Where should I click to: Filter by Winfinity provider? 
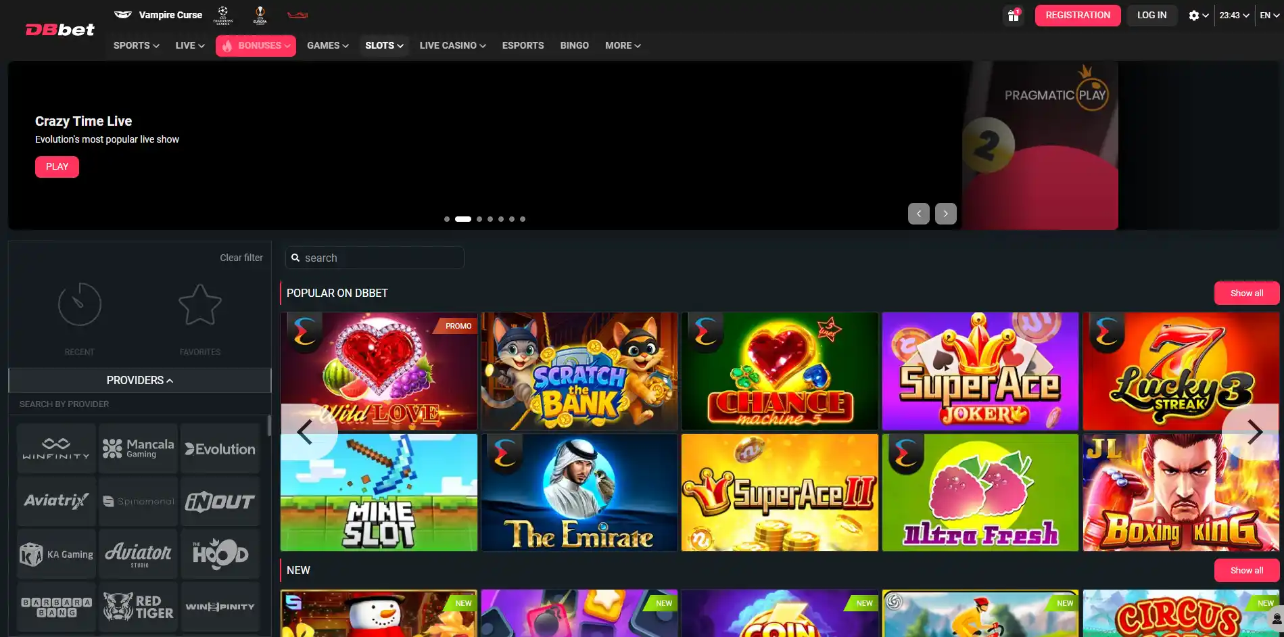[56, 448]
